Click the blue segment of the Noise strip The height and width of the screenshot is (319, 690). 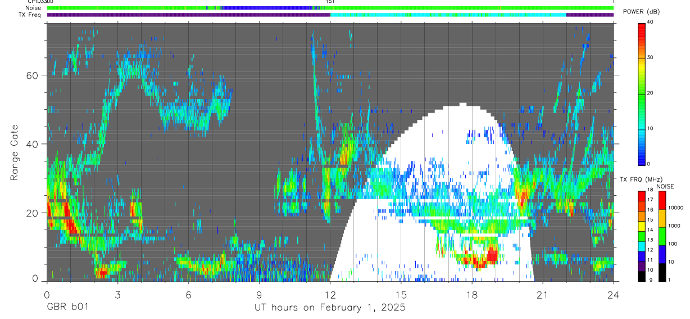[267, 8]
